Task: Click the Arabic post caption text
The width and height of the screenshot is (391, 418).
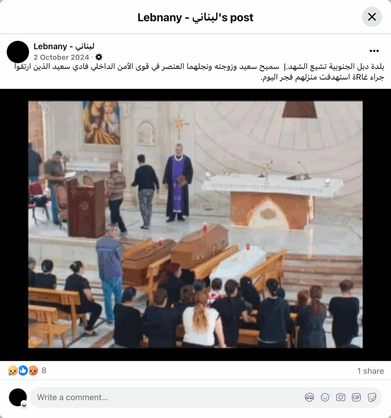Action: (x=199, y=72)
